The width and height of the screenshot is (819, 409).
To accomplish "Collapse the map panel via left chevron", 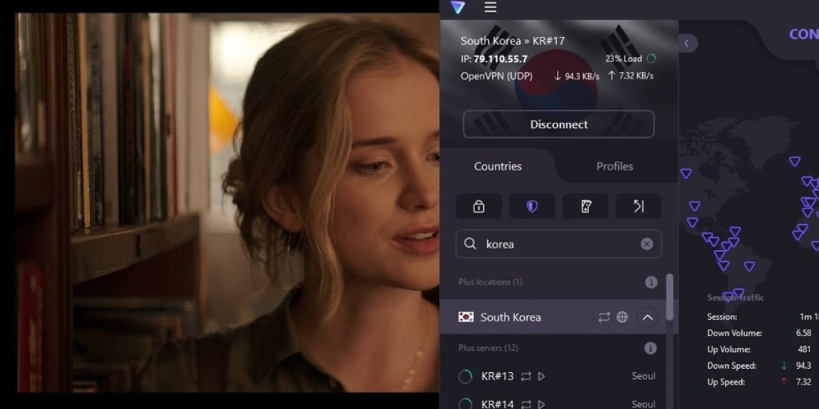I will [686, 43].
